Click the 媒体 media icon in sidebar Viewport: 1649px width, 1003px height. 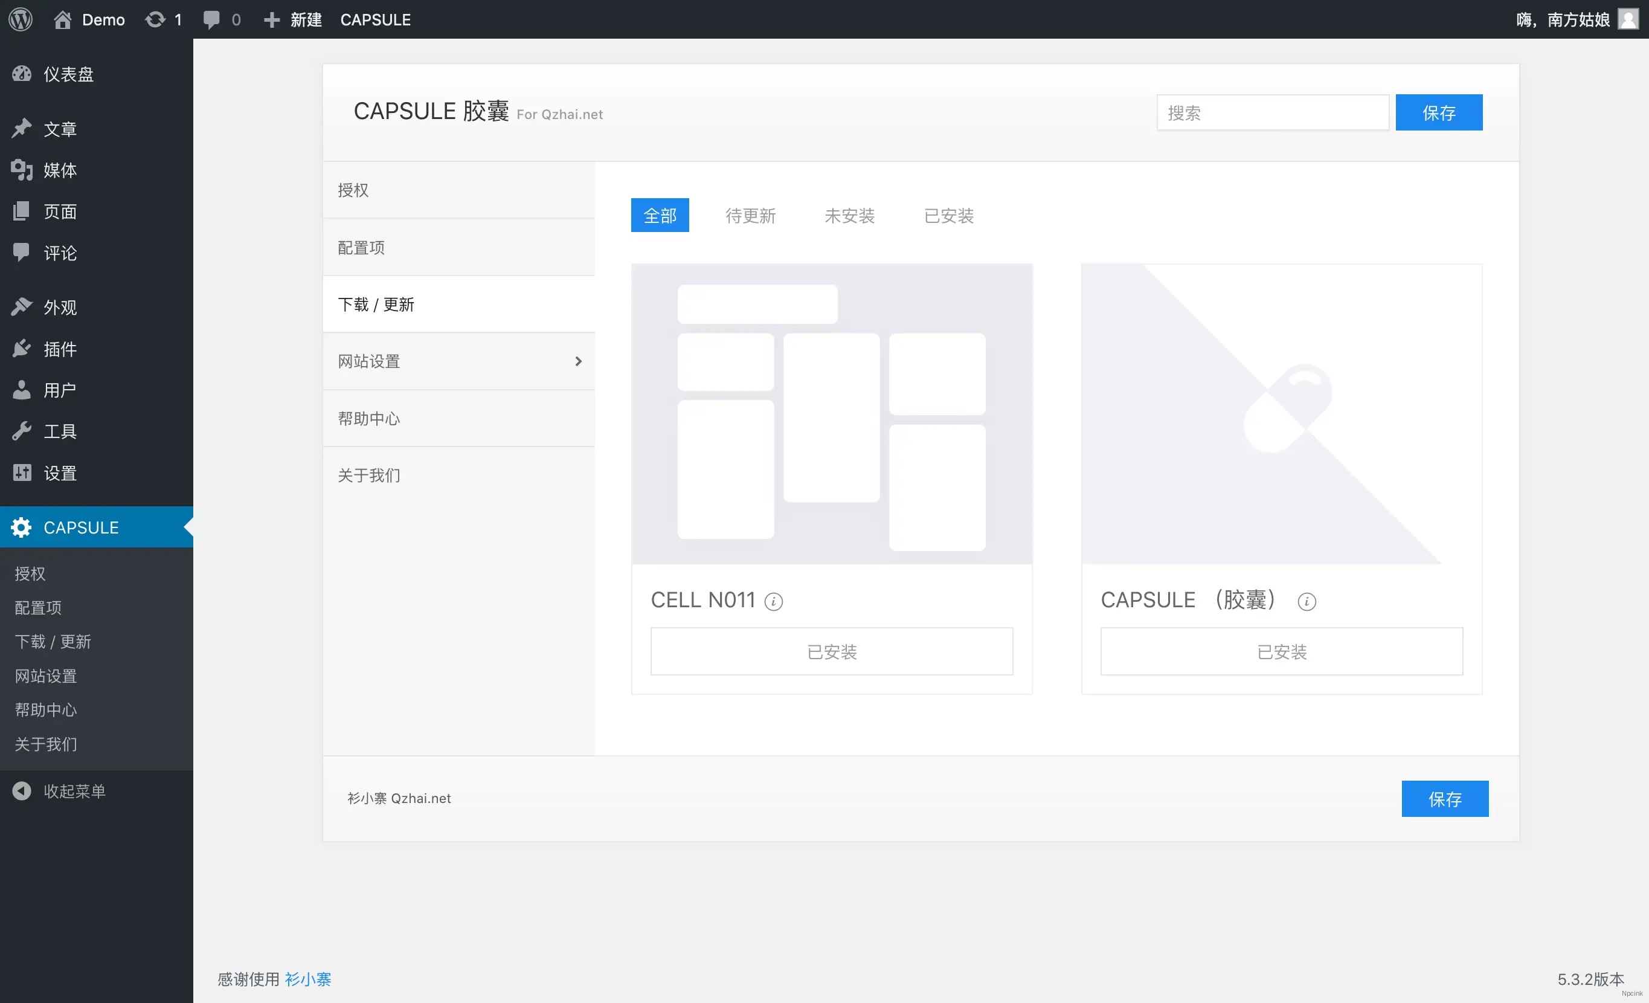(x=21, y=170)
